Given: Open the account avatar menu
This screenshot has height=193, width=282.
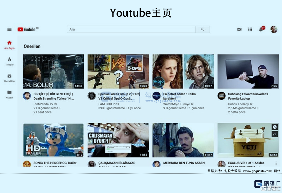Looking at the screenshot, I should click(x=274, y=29).
